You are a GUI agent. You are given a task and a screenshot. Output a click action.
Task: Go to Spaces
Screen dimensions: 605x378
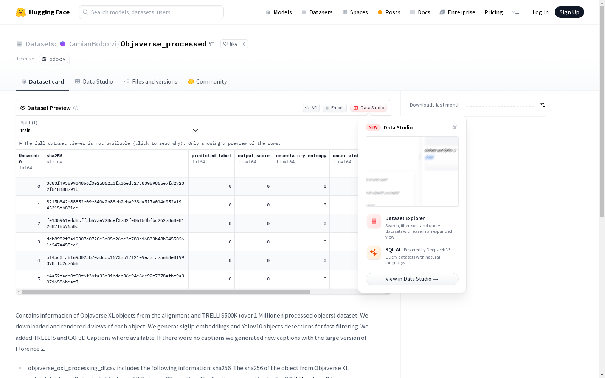pyautogui.click(x=355, y=12)
